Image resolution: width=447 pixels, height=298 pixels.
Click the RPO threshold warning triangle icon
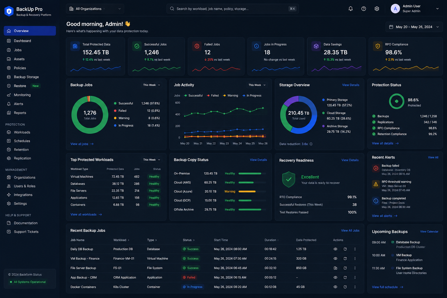pos(376,184)
